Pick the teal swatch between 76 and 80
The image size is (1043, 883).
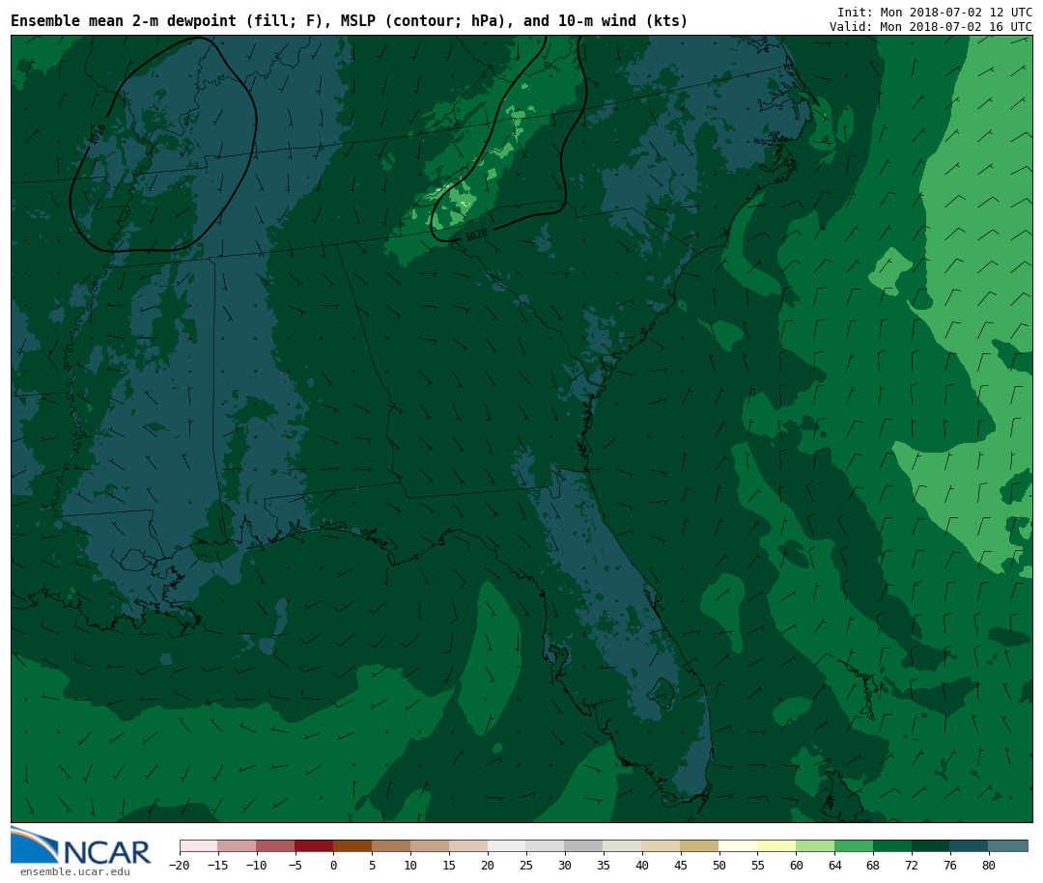(x=970, y=846)
